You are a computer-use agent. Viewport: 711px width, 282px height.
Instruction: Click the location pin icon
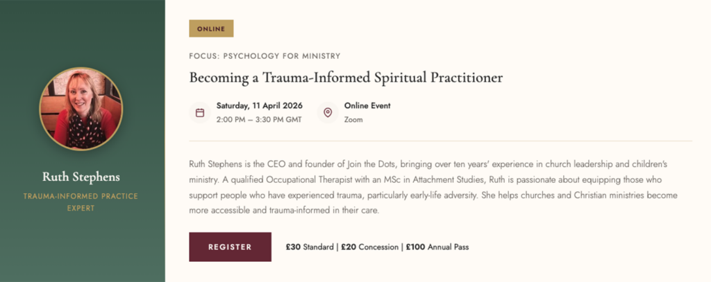coord(328,112)
